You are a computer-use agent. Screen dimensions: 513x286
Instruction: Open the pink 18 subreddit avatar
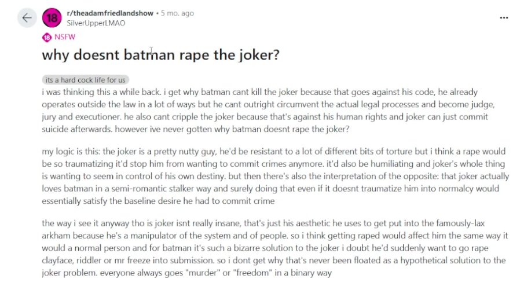(x=52, y=18)
